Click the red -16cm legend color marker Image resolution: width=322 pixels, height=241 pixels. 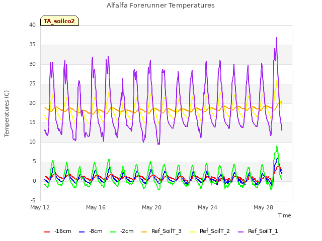coord(47,232)
